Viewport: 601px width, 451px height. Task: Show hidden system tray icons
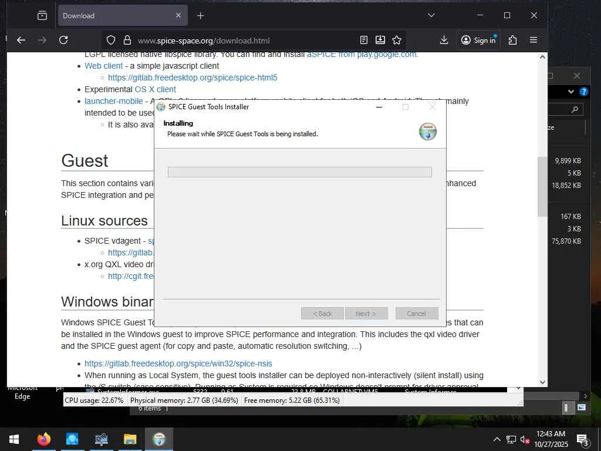(497, 439)
